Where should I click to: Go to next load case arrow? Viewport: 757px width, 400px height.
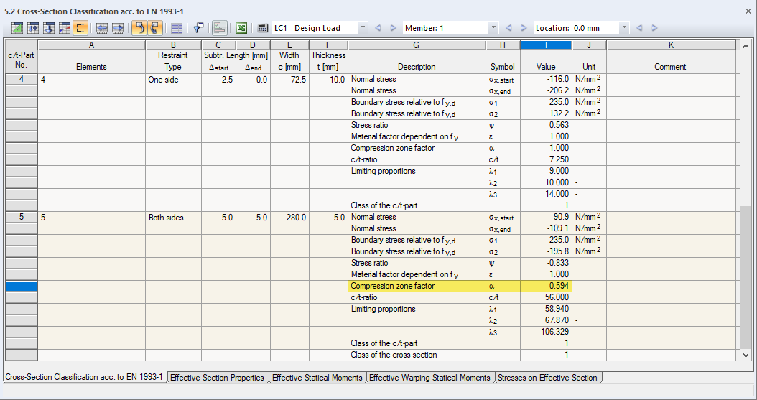393,29
